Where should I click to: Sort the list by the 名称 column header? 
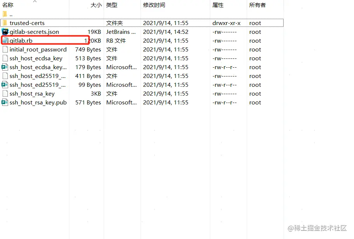(x=8, y=5)
